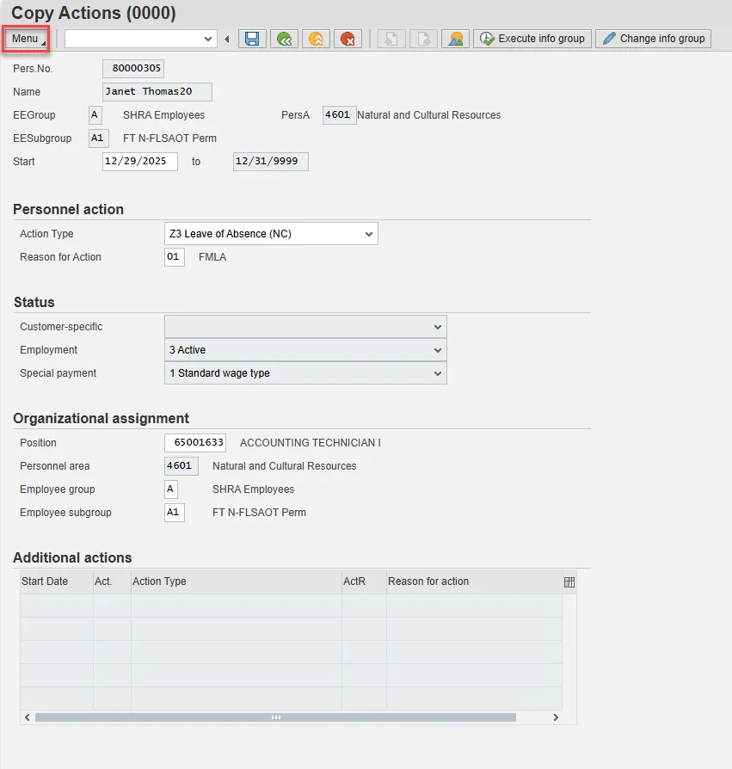Collapse command field using small left arrow
This screenshot has height=769, width=732.
tap(227, 39)
